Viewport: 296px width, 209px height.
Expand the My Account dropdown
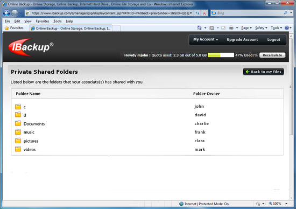(206, 39)
